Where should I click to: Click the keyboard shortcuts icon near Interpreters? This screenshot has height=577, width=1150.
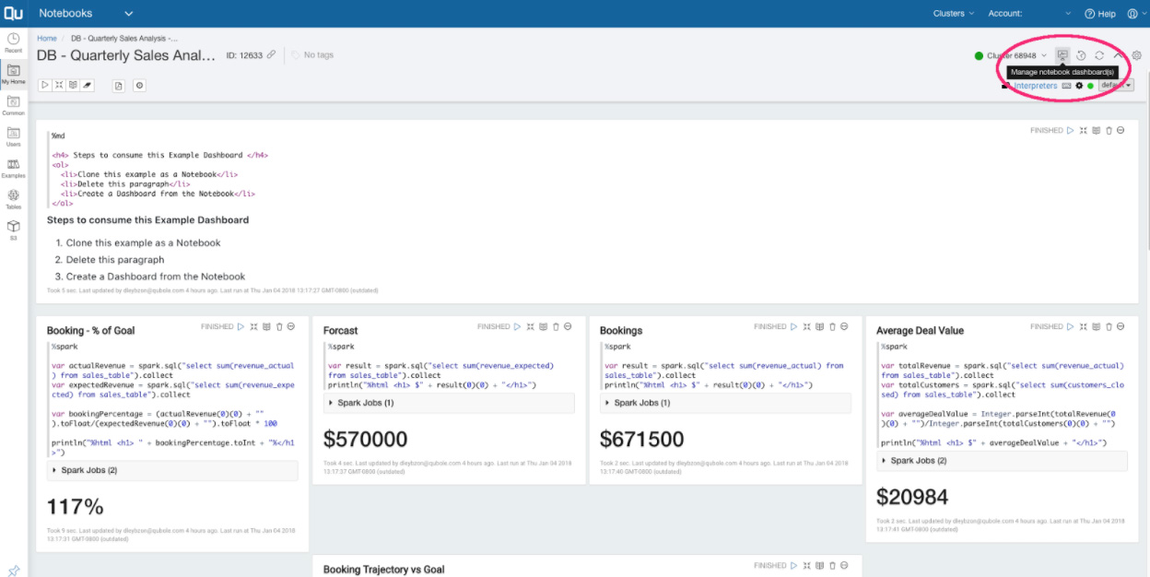[x=1066, y=86]
